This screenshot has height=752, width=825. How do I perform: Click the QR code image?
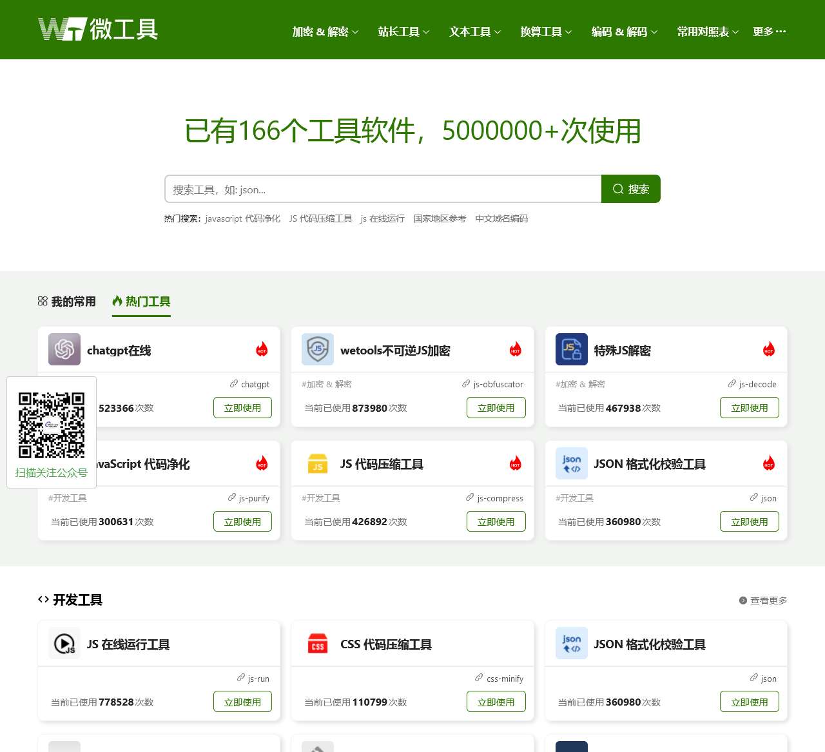tap(52, 425)
